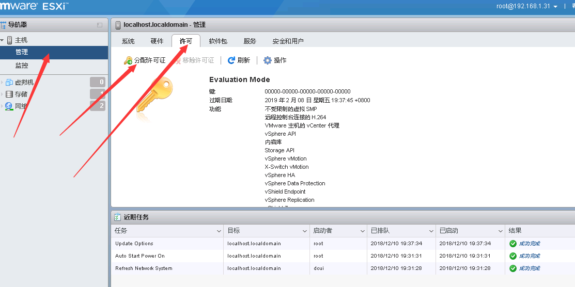
Task: Click the Refresh icon in license toolbar
Action: pyautogui.click(x=231, y=60)
